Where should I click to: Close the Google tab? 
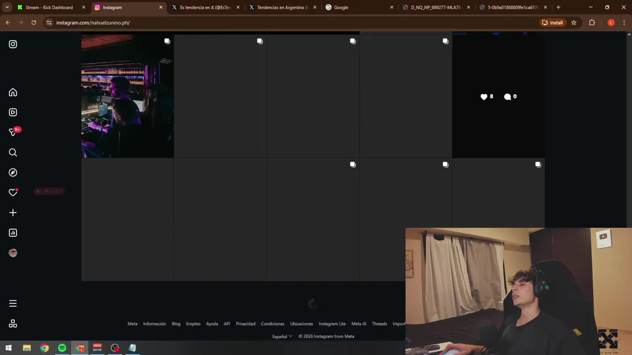[x=392, y=7]
